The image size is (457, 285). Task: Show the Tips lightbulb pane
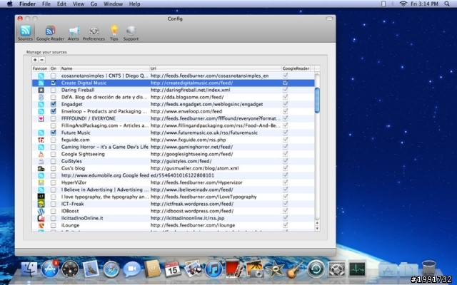click(x=114, y=33)
